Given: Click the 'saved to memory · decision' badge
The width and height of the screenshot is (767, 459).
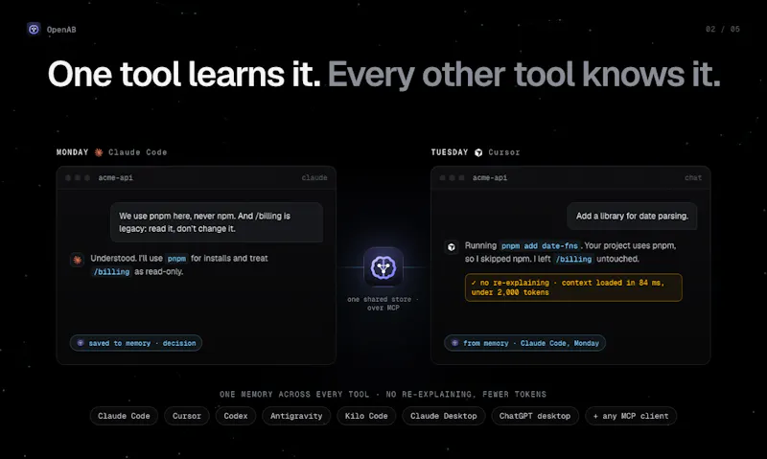Looking at the screenshot, I should pos(136,343).
